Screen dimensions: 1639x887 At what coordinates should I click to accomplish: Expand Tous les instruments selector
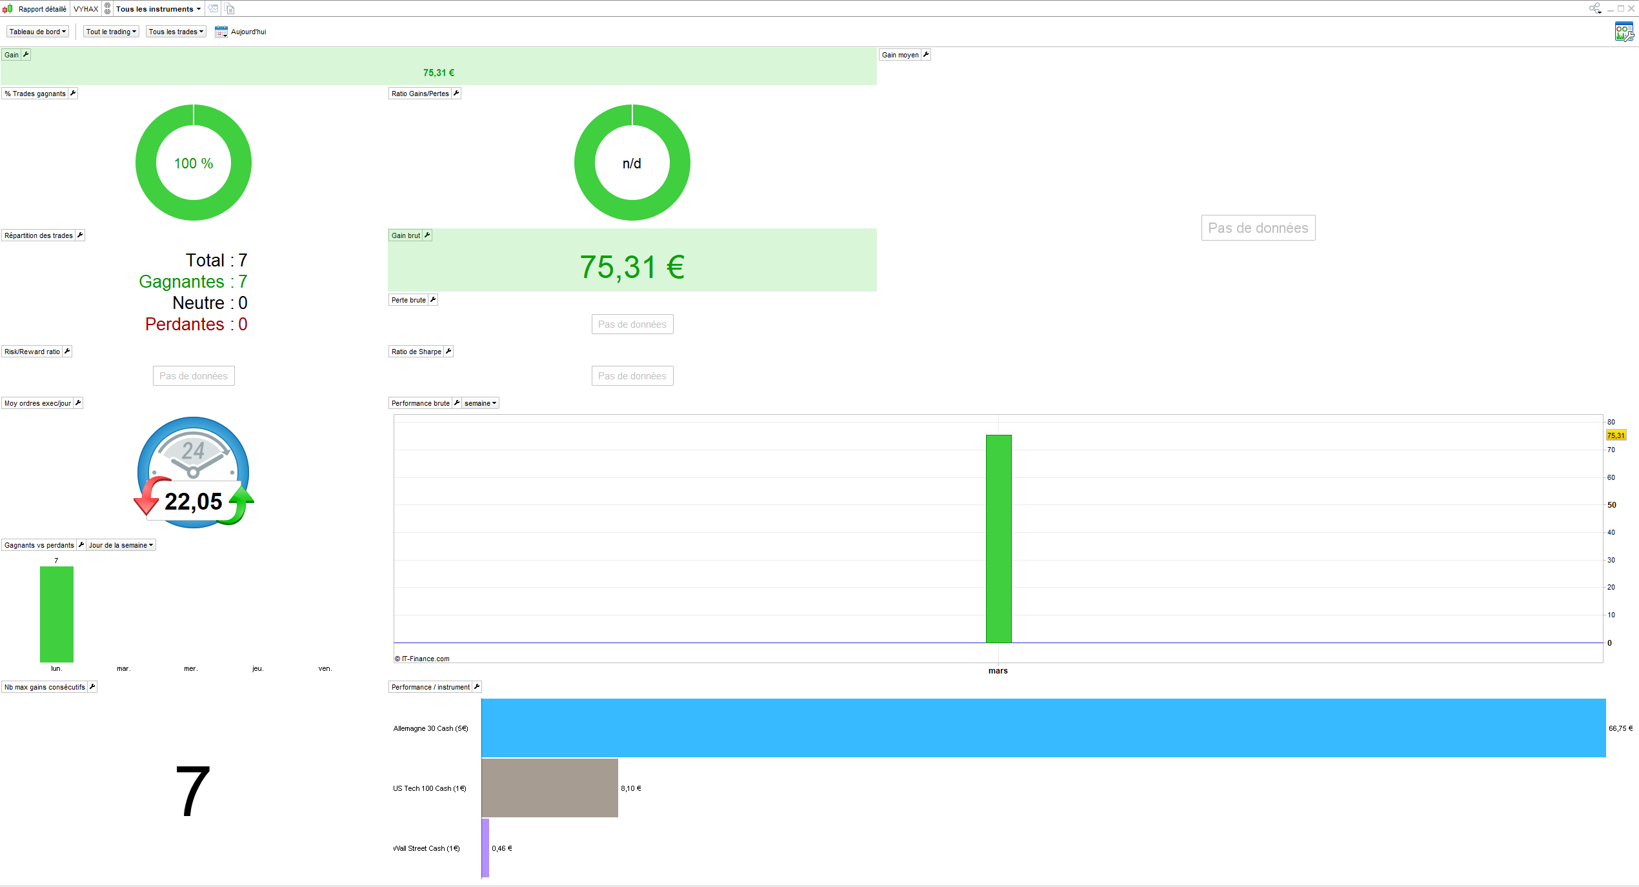coord(158,9)
